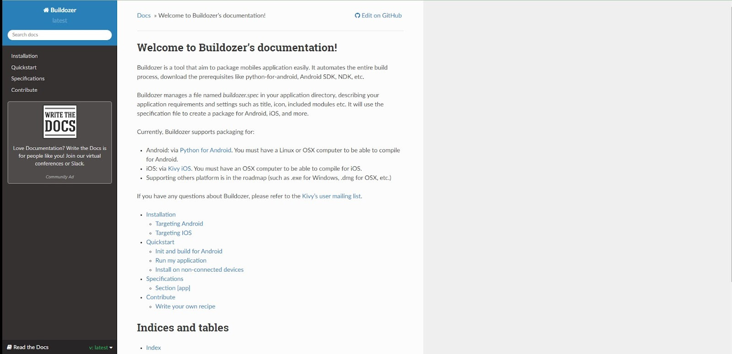
Task: Open Installation in the sidebar
Action: tap(25, 56)
